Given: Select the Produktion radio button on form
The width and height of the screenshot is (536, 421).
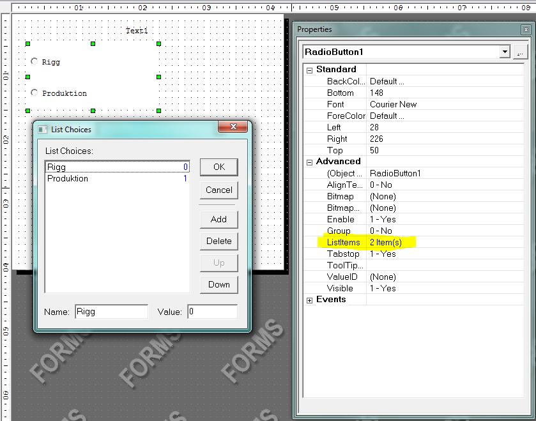Looking at the screenshot, I should [x=34, y=93].
